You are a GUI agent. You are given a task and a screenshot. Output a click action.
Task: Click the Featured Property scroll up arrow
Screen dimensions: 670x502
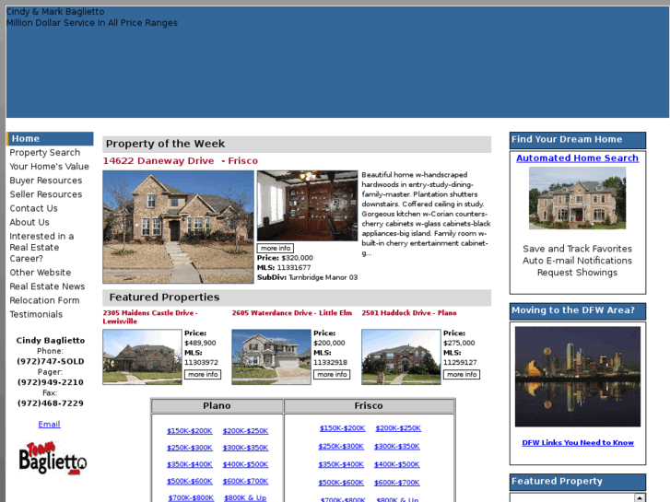[640, 497]
